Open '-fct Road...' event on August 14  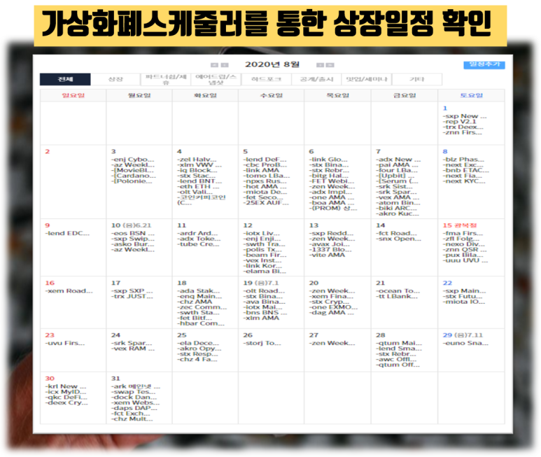coord(396,233)
